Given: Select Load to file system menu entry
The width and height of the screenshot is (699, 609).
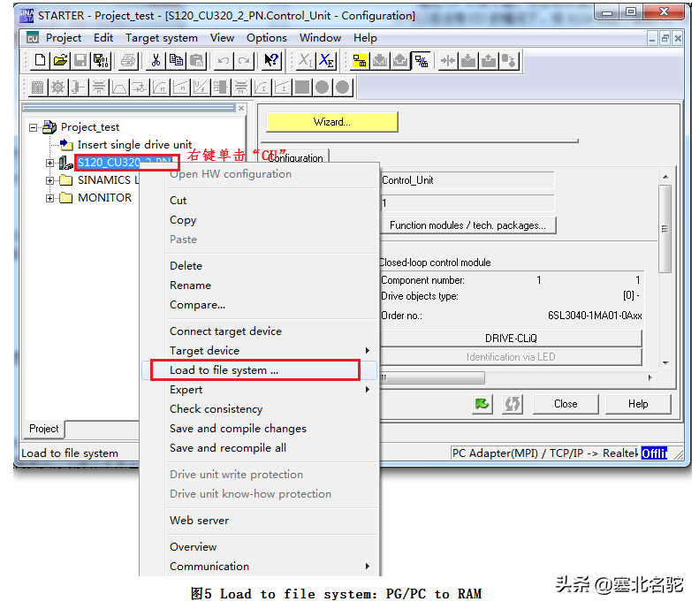Looking at the screenshot, I should point(224,370).
